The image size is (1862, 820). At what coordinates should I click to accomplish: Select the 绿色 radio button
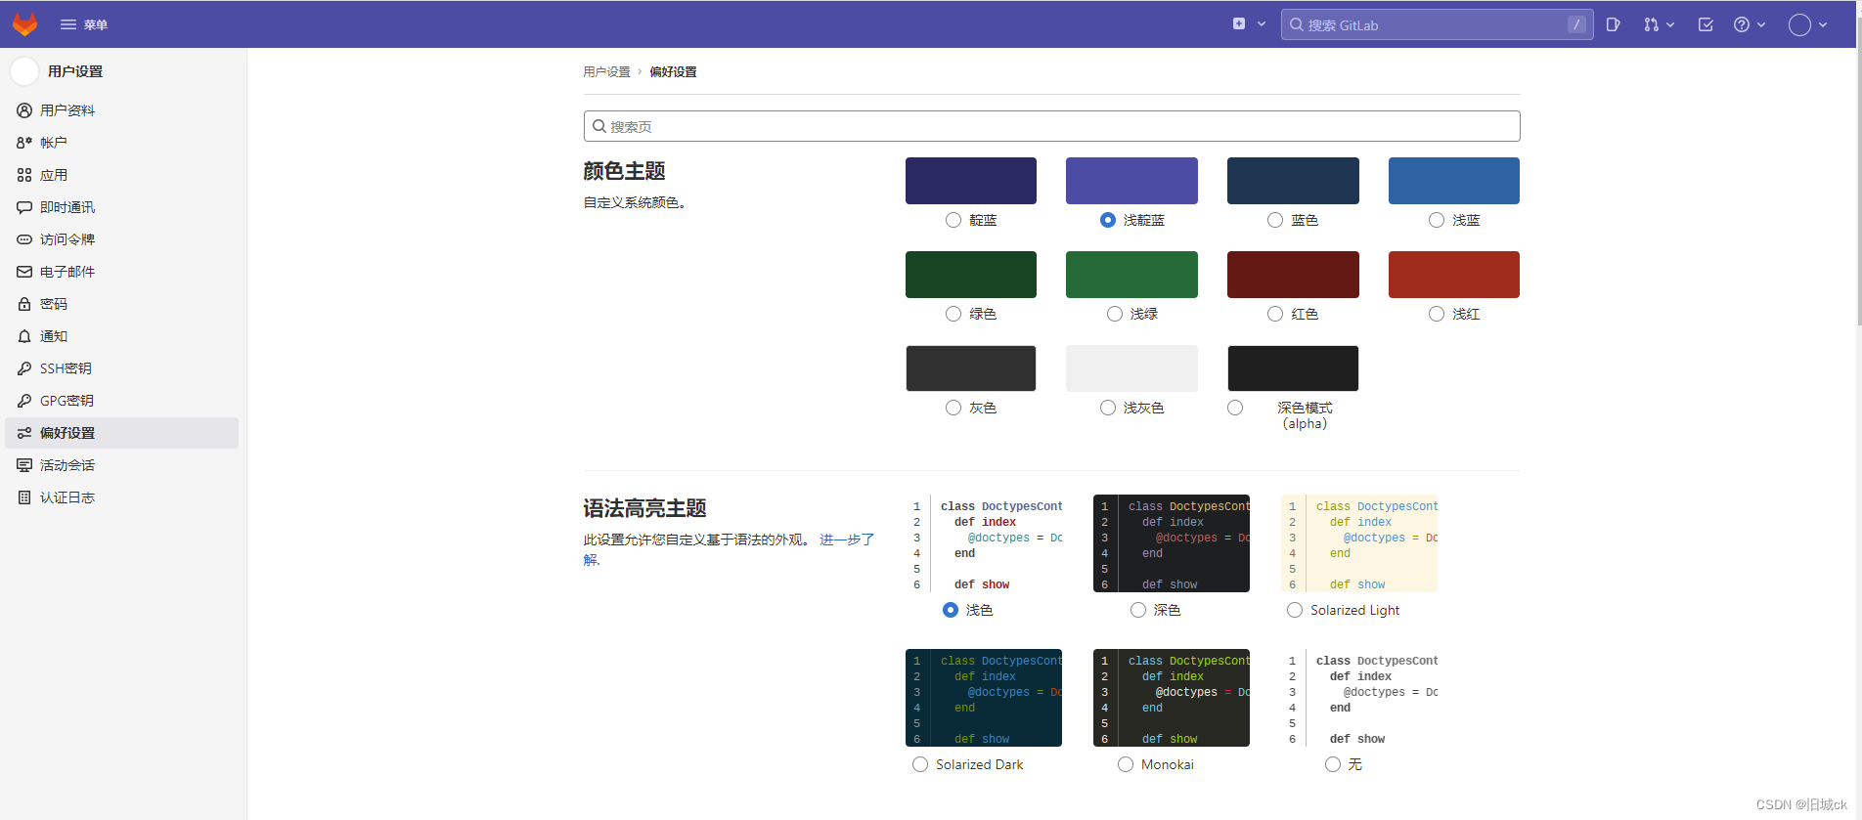click(x=953, y=314)
